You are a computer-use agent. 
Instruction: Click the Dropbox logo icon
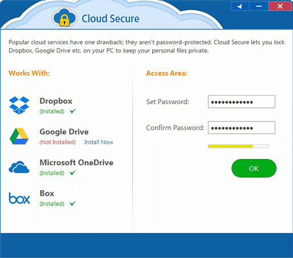(x=19, y=105)
